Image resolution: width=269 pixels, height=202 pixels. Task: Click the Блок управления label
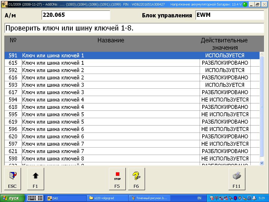(x=167, y=15)
